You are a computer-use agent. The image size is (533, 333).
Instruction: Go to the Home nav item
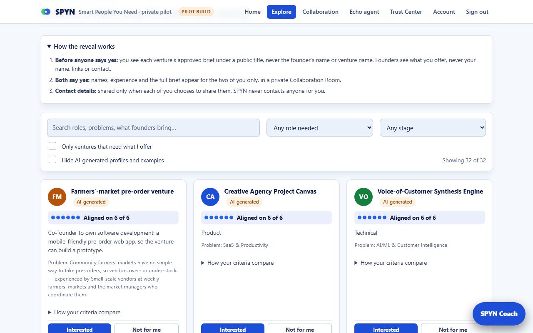pyautogui.click(x=252, y=12)
